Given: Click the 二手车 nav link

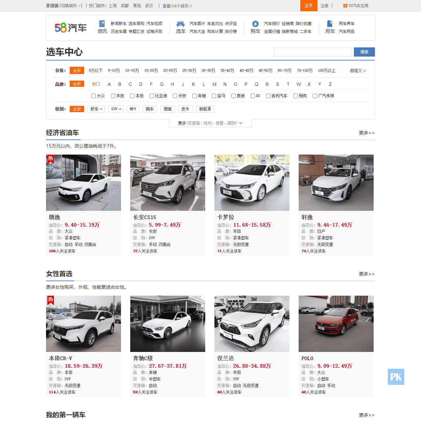Looking at the screenshot, I should tap(306, 32).
